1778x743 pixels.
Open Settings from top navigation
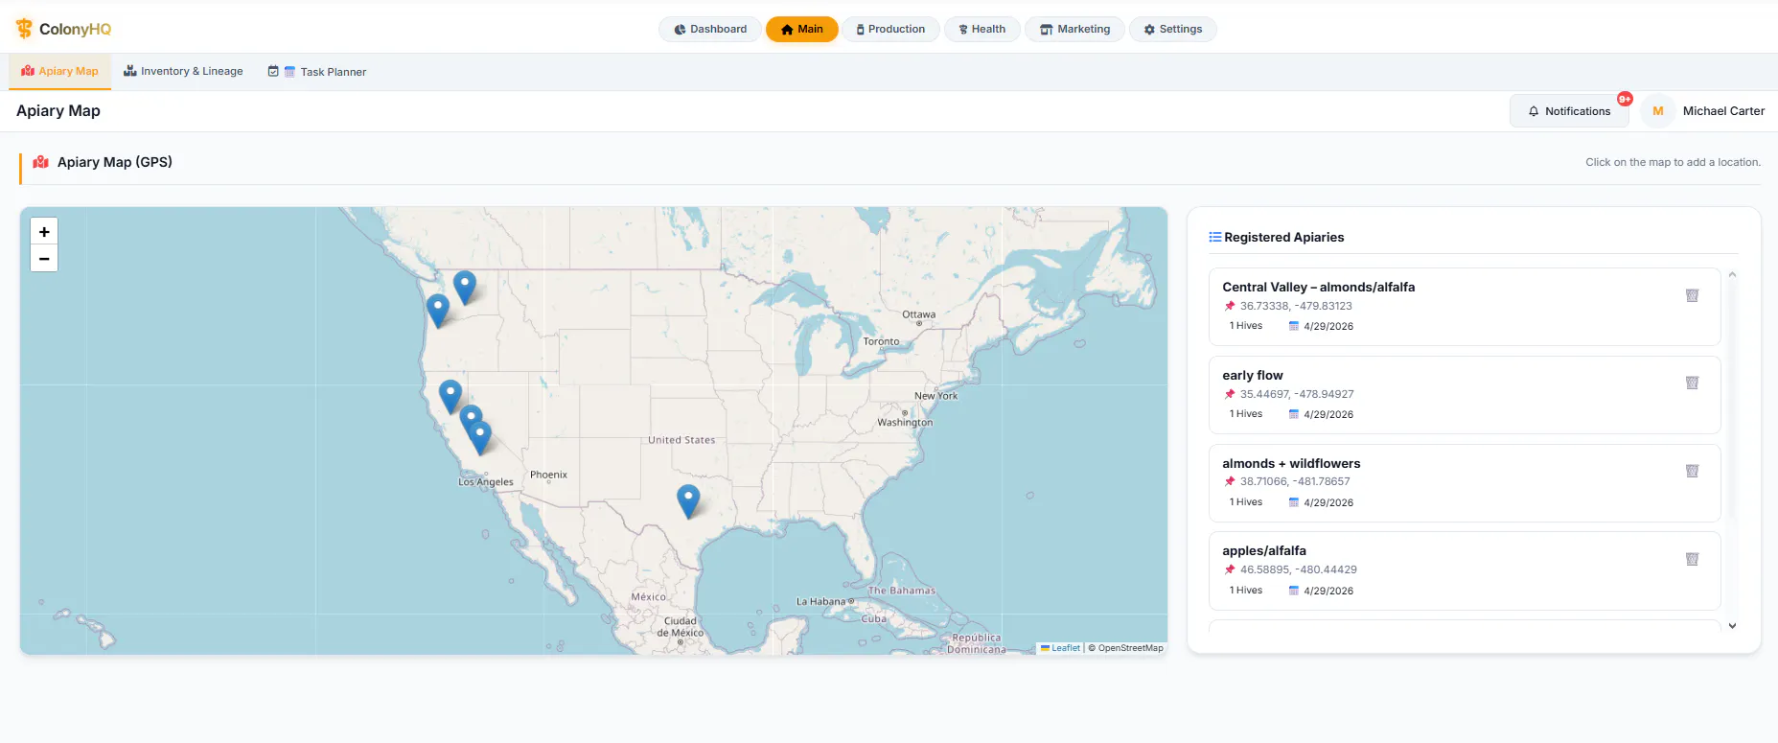pos(1172,30)
